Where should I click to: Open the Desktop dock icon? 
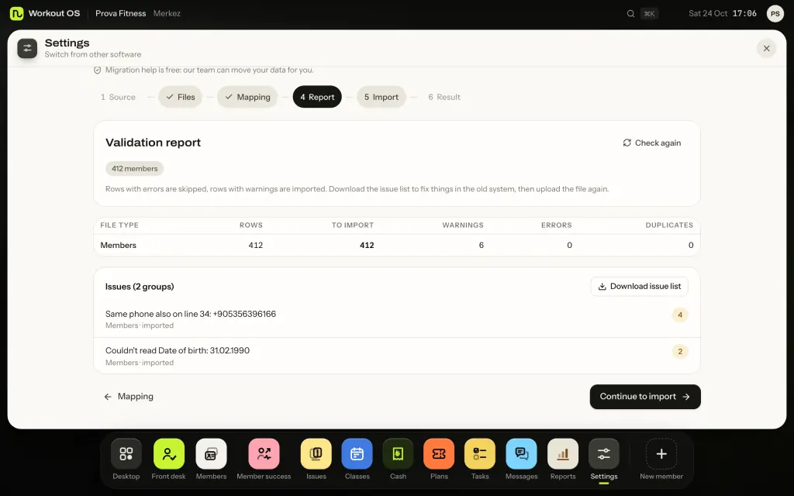126,453
